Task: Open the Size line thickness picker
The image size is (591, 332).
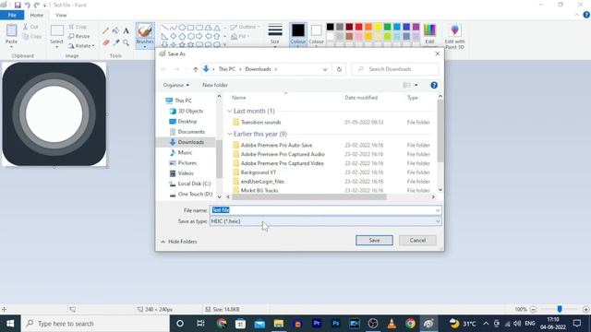Action: coord(275,35)
